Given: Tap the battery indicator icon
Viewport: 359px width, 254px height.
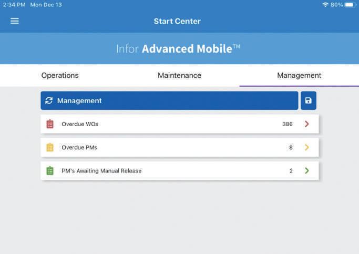Looking at the screenshot, I should click(350, 5).
